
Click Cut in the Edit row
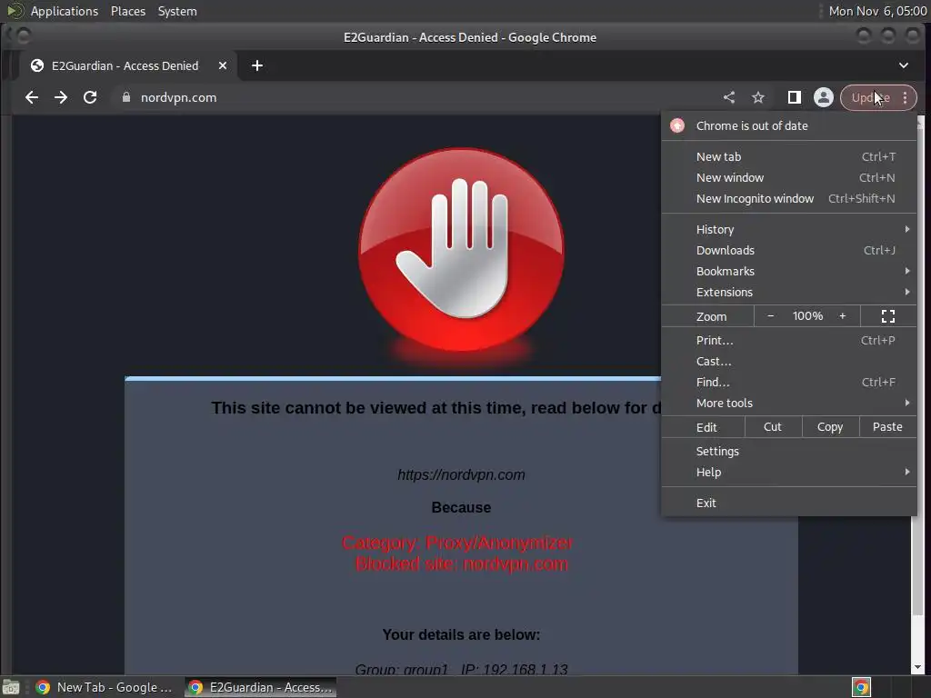[x=773, y=427]
